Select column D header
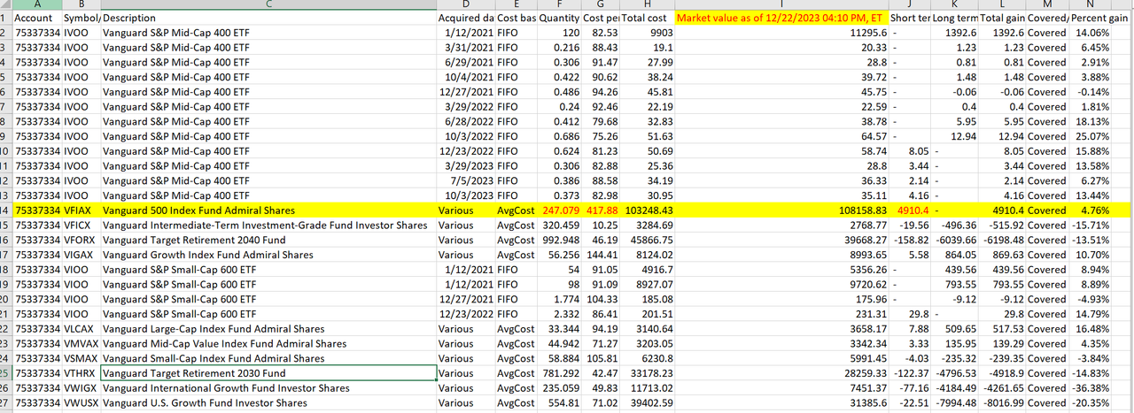The image size is (1134, 413). (x=465, y=4)
